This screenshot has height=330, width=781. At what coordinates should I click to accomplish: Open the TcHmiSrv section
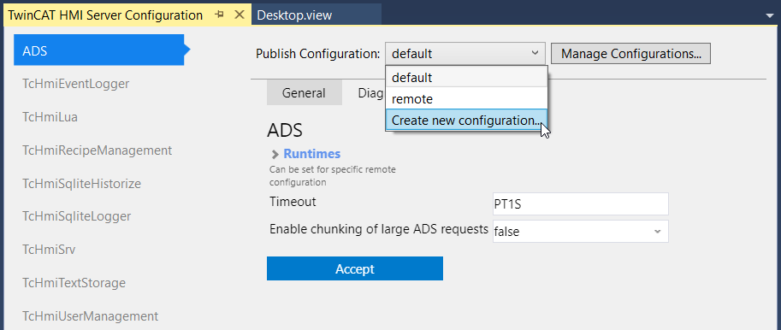coord(49,250)
